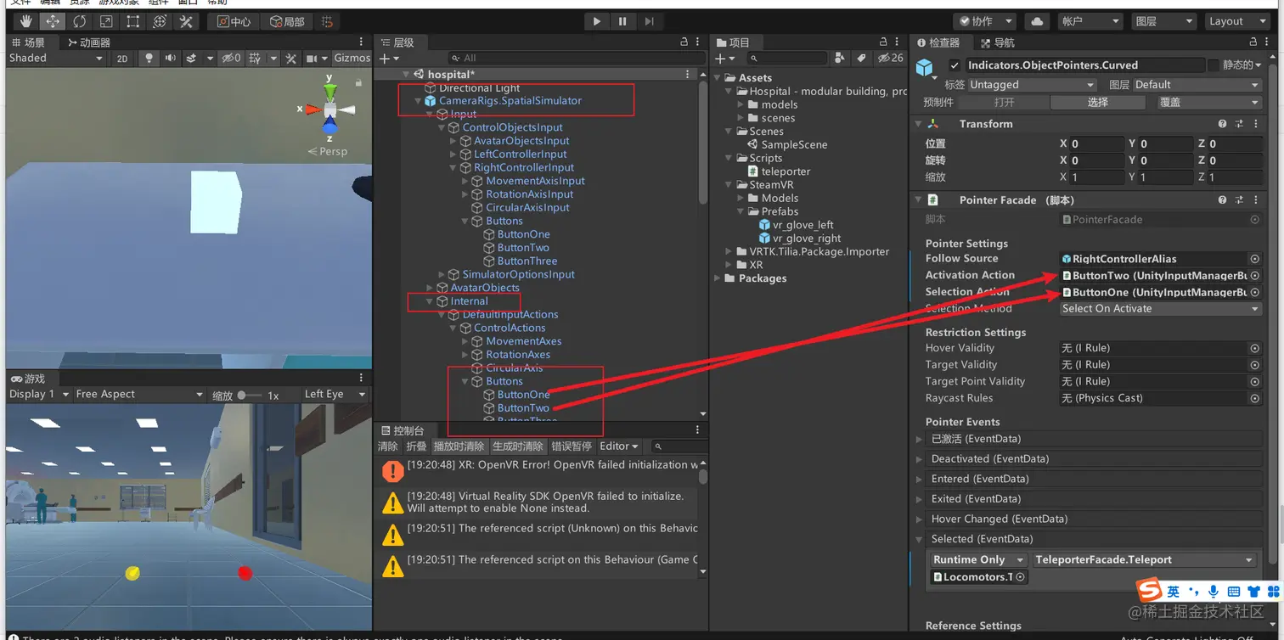Toggle Local (局部) handle rotation
This screenshot has height=640, width=1284.
(x=288, y=21)
